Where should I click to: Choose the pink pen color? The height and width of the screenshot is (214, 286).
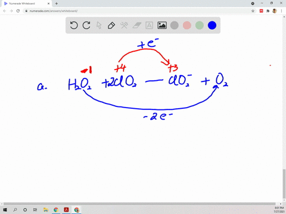pos(187,26)
